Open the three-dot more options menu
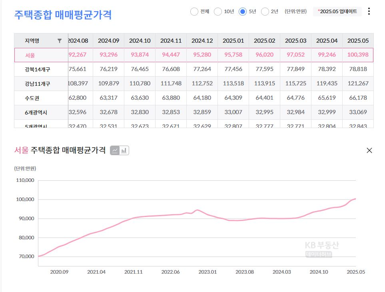385x292 pixels. pos(369,12)
